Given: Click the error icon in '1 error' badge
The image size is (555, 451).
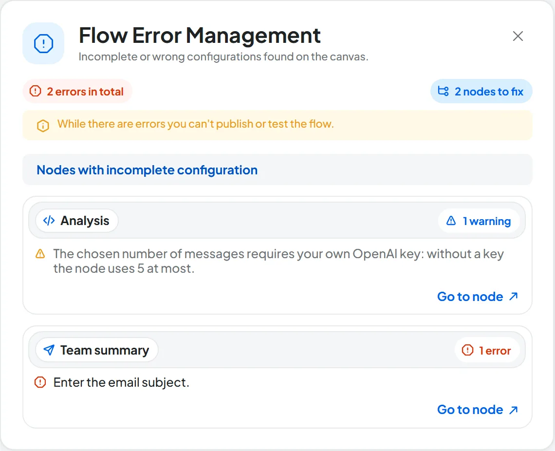Looking at the screenshot, I should [x=467, y=350].
